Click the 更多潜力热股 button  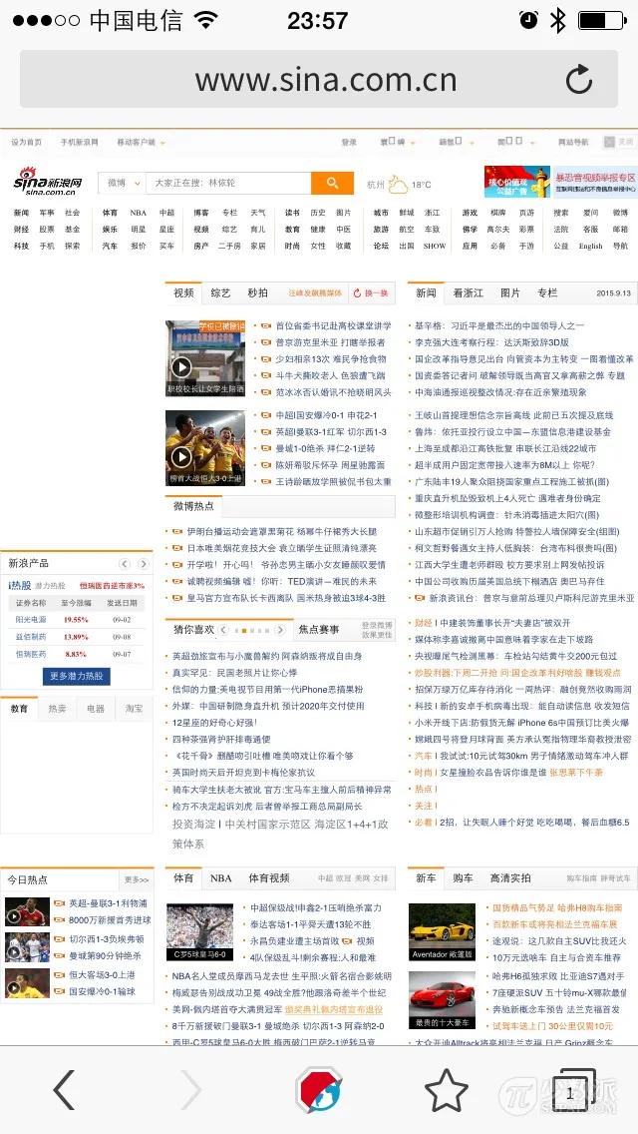[77, 676]
